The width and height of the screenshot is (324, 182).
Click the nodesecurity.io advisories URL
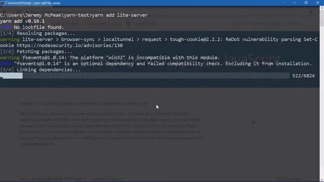[70, 45]
